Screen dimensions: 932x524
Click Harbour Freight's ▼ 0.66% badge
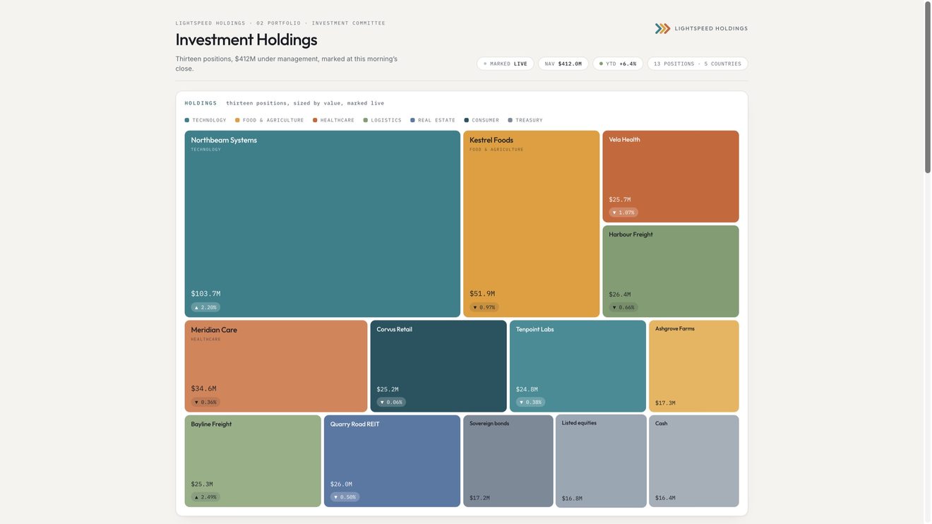(x=623, y=307)
